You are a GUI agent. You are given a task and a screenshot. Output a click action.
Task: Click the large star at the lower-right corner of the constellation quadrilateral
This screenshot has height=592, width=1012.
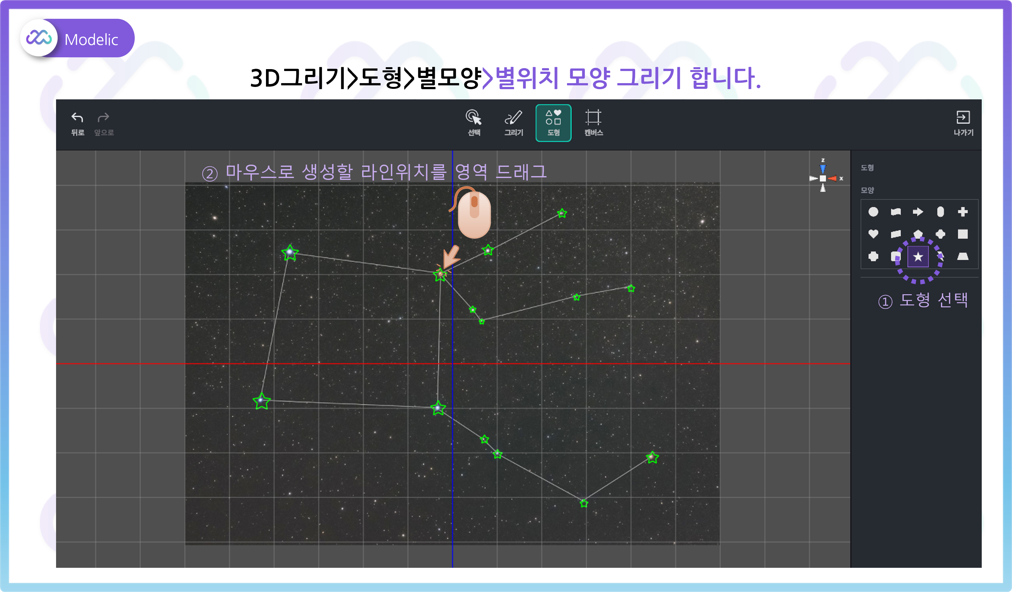click(x=438, y=408)
